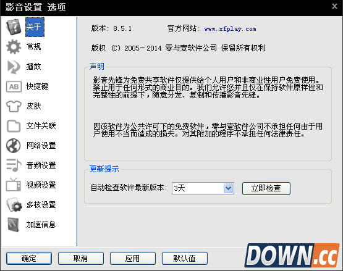Click the 网络设置 globe icon

(14, 146)
